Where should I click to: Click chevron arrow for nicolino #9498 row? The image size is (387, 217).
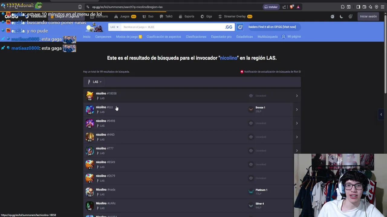(297, 123)
